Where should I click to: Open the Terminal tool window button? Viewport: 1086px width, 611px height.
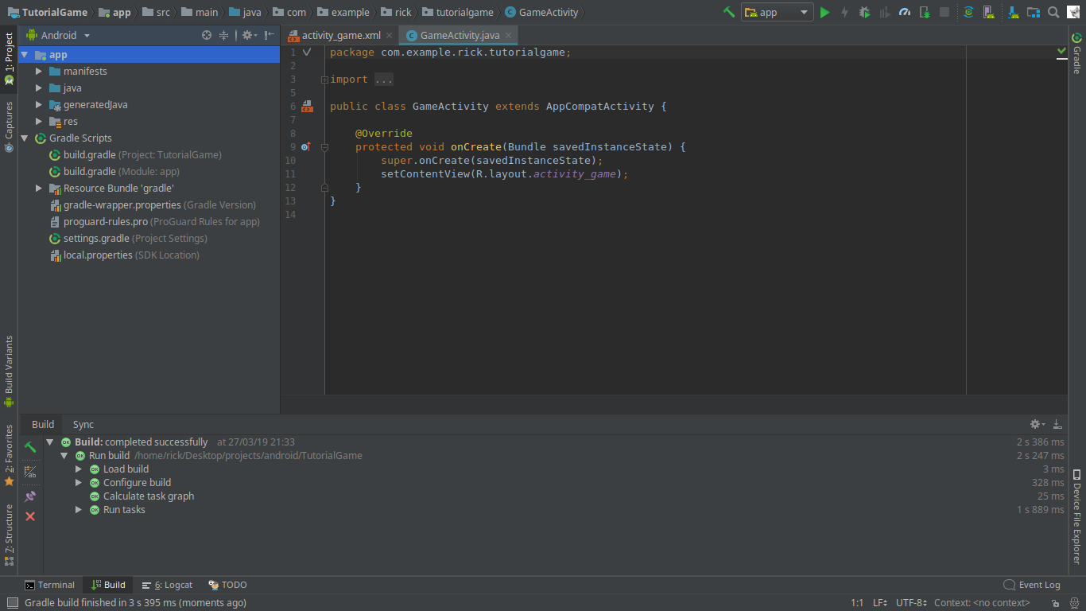[x=49, y=585]
